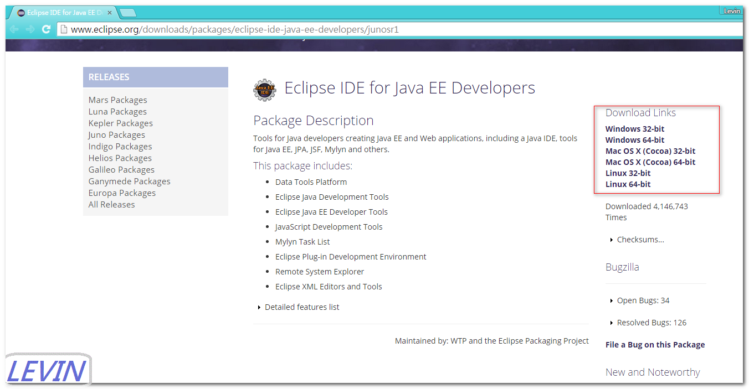Click the page icon in the address bar
The image size is (749, 389).
pos(64,29)
